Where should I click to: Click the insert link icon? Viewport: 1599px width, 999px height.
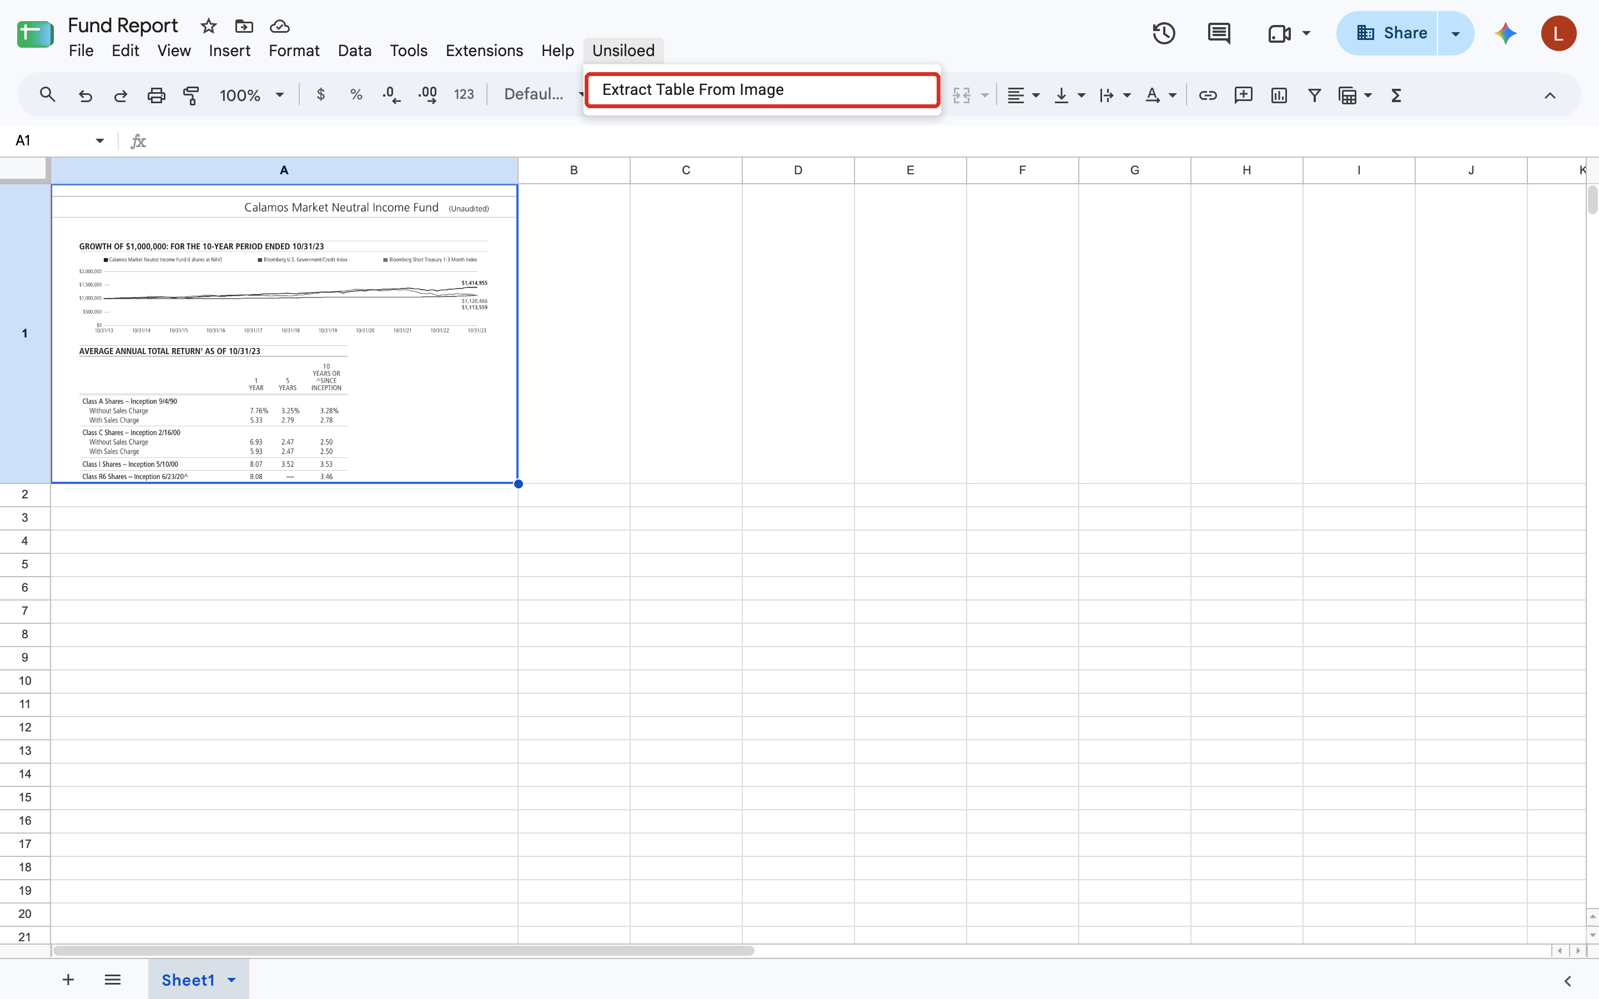click(1208, 95)
